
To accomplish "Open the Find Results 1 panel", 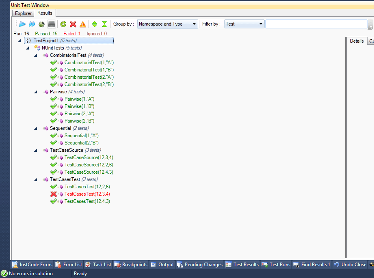I will [x=312, y=265].
